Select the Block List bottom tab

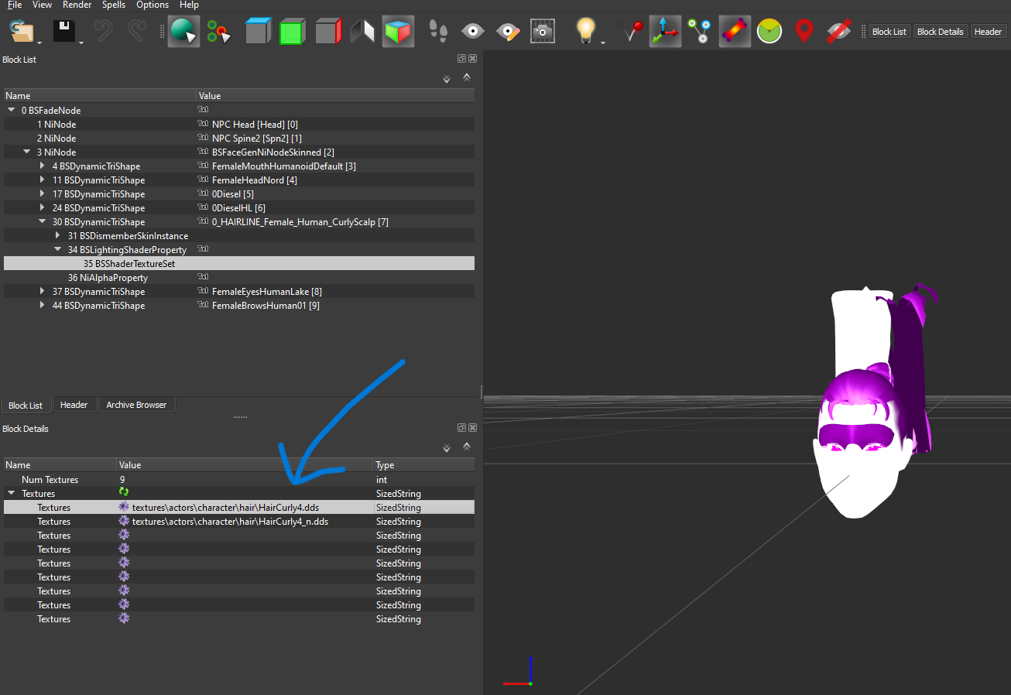pos(26,406)
